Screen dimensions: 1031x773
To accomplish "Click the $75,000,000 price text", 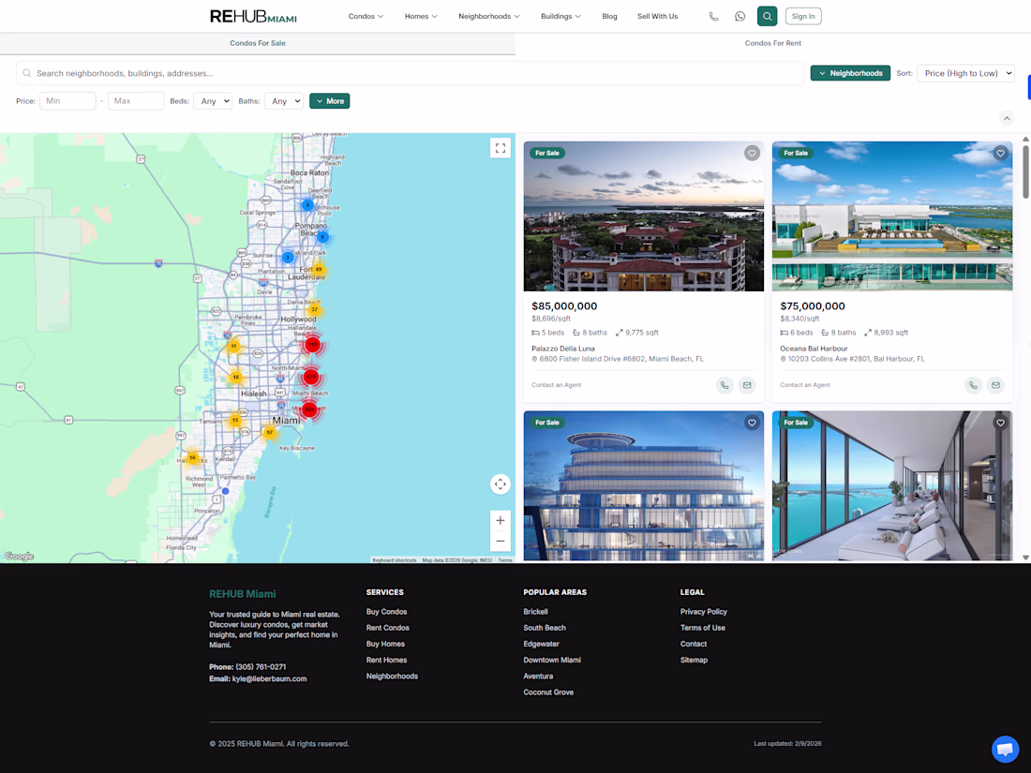I will [813, 306].
